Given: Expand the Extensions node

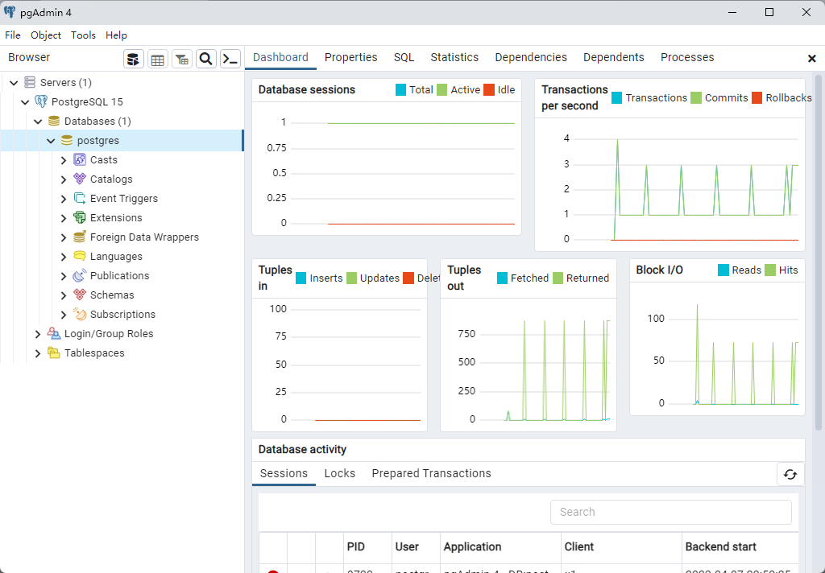Looking at the screenshot, I should coord(64,218).
